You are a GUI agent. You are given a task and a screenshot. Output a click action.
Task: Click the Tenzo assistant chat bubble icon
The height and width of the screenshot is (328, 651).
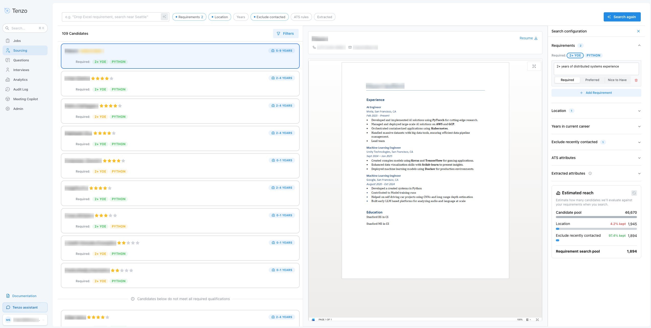[x=8, y=307]
